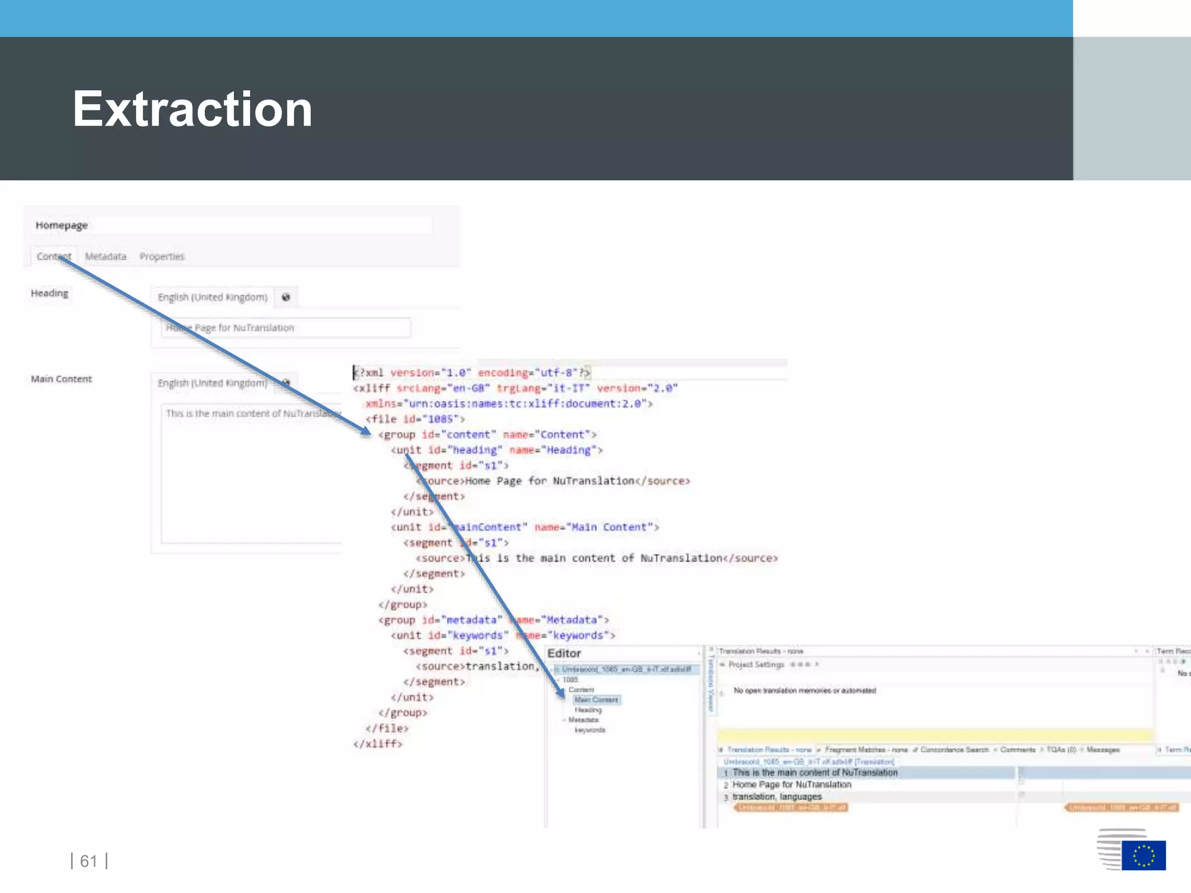The width and height of the screenshot is (1191, 893).
Task: Click left orange Umbracoid file tag
Action: [x=791, y=808]
